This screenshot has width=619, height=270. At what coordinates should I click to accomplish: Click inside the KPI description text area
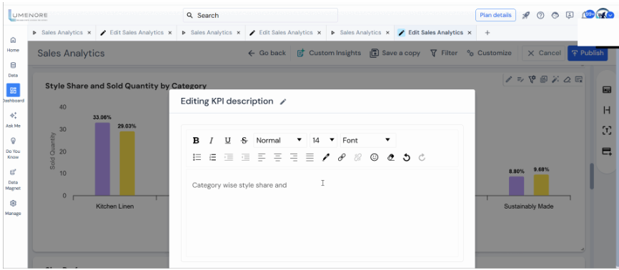click(322, 213)
